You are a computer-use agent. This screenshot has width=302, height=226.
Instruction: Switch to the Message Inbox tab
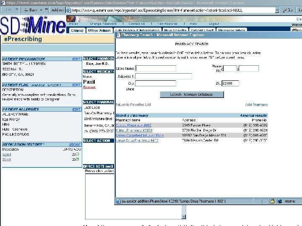[x=232, y=30]
